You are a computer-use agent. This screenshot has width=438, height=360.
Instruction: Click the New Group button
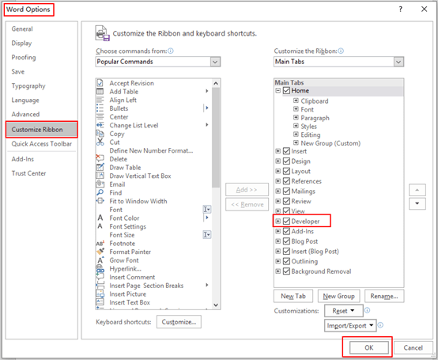[339, 296]
